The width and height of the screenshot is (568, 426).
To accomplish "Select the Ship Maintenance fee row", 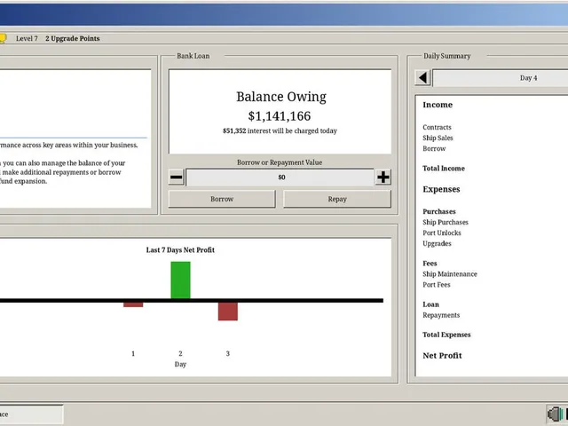I will click(450, 274).
